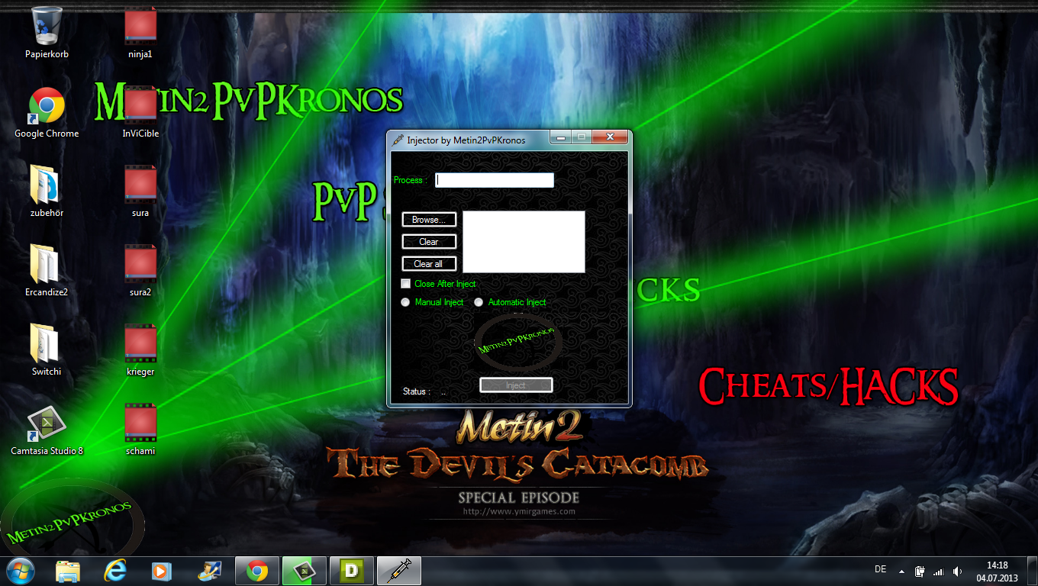The image size is (1038, 586).
Task: Click the volume speaker icon in the system tray
Action: (957, 570)
